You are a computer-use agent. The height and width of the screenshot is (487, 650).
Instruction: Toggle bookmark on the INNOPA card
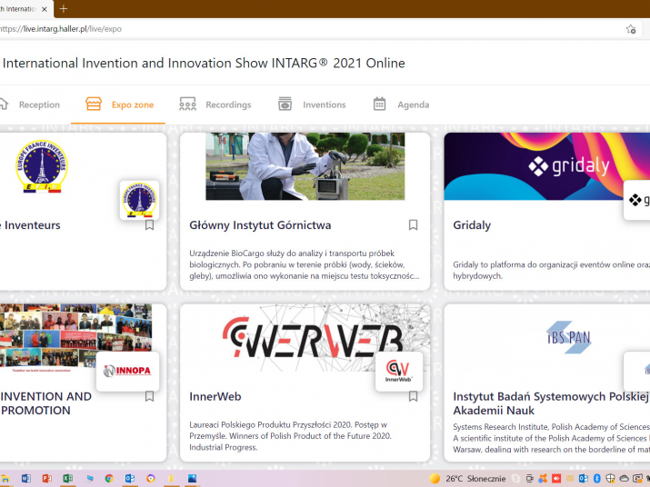click(x=150, y=396)
